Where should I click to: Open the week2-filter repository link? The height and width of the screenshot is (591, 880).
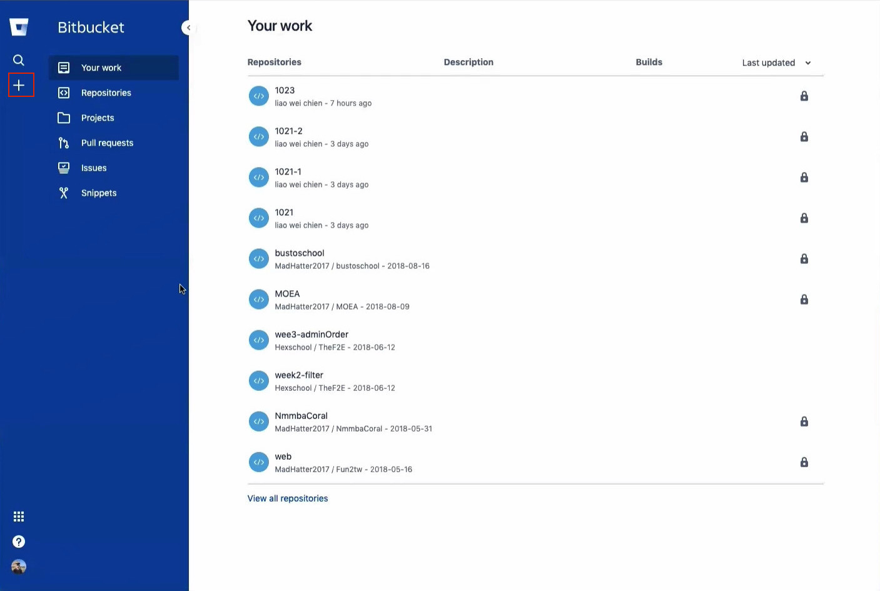[299, 375]
